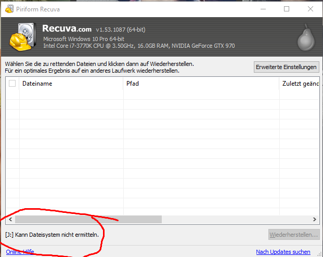The width and height of the screenshot is (323, 257).
Task: Sort by the Pfad column header
Action: pos(201,84)
